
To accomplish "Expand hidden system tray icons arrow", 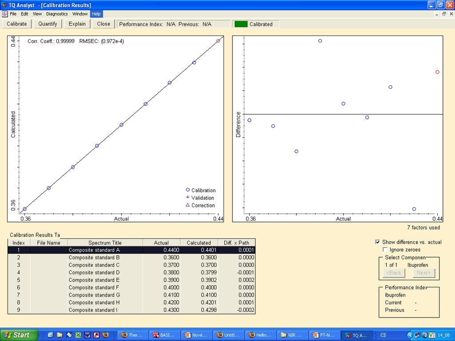I will click(410, 335).
